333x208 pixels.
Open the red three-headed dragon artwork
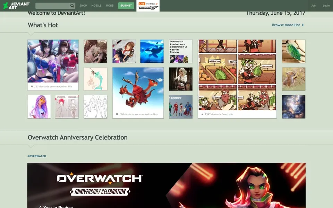pyautogui.click(x=138, y=89)
